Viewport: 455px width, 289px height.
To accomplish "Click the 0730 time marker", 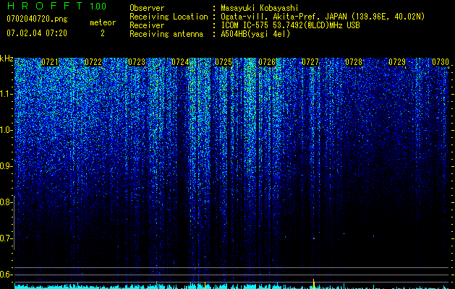I will coord(441,62).
